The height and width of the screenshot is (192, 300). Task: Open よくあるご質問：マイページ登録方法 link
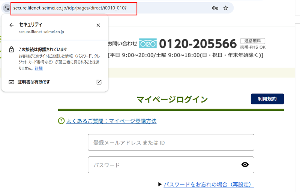pyautogui.click(x=111, y=121)
